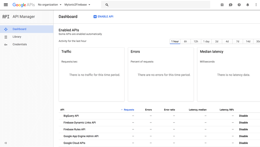Open the Google App Engine Admin API link
This screenshot has height=147, width=260.
(81, 136)
